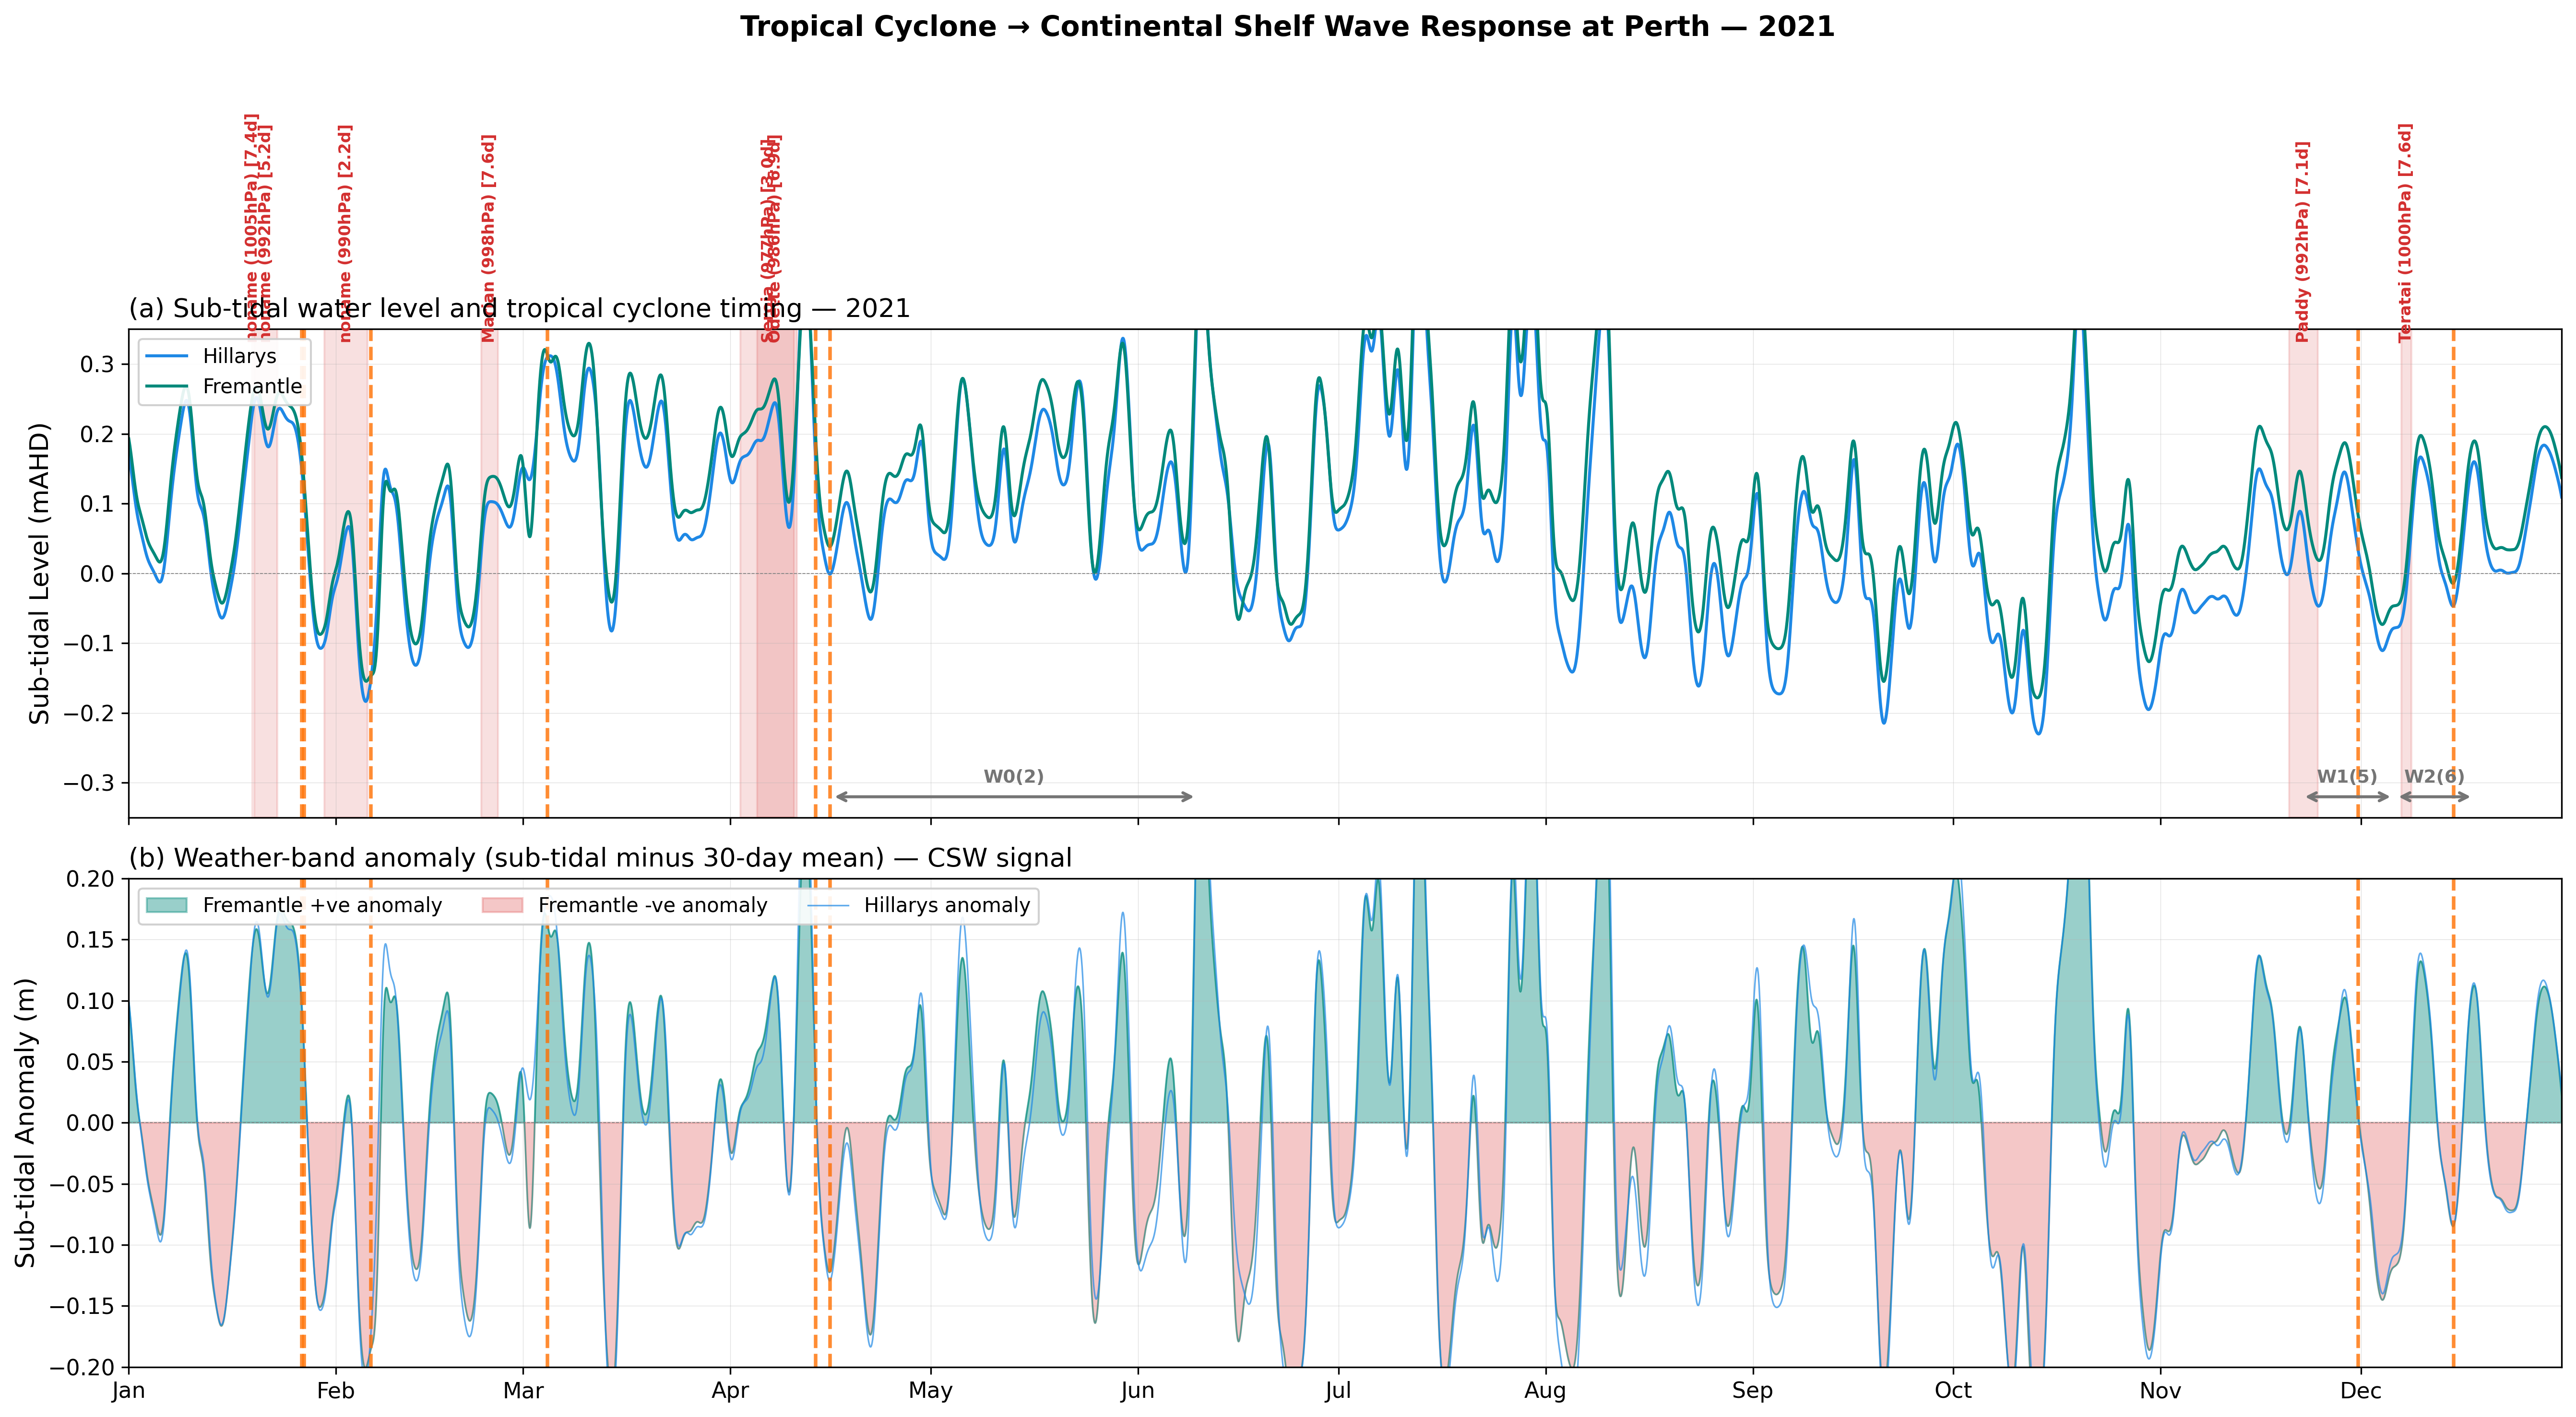
Task: Click the '0.20' y-tick in panel (b)
Action: click(x=91, y=879)
